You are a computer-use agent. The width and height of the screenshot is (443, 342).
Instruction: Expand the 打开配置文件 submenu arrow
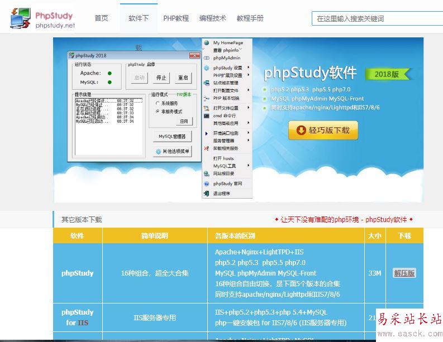[x=249, y=90]
